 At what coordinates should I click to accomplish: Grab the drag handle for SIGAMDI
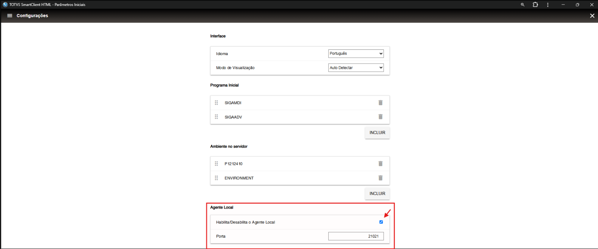(216, 103)
